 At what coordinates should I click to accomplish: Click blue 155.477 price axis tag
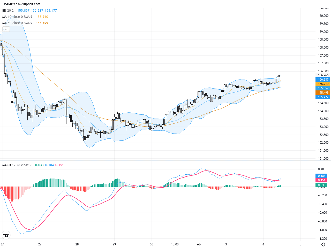click(323, 97)
